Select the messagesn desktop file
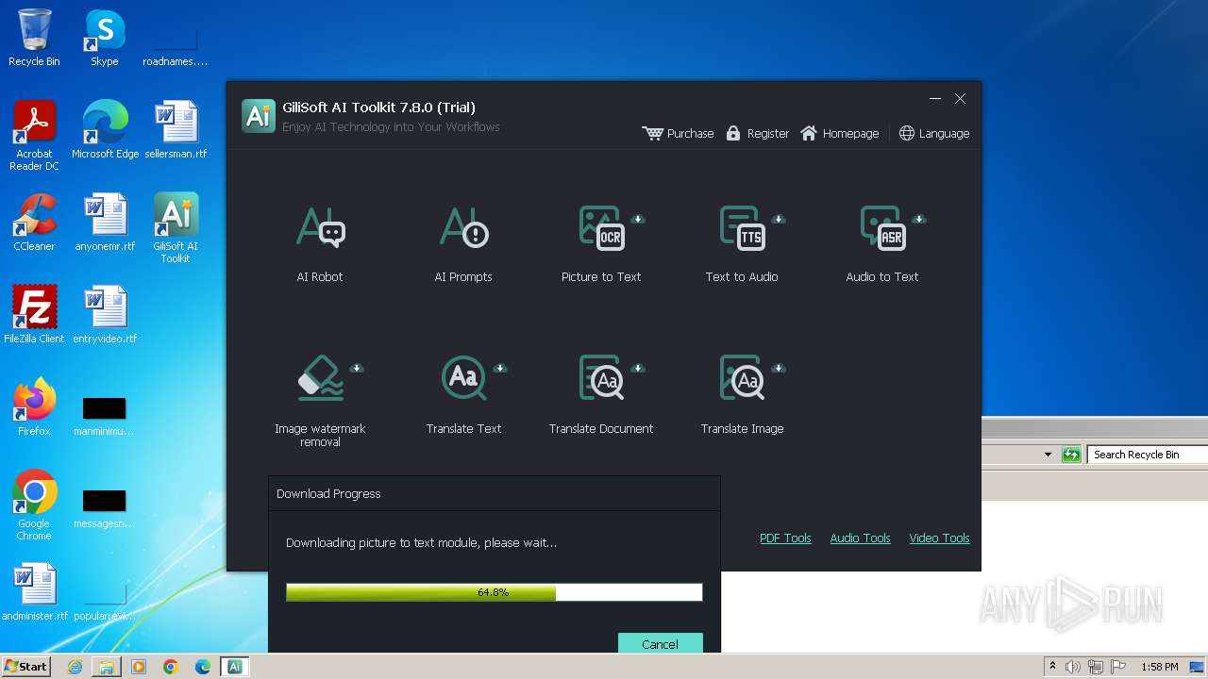 [x=105, y=508]
